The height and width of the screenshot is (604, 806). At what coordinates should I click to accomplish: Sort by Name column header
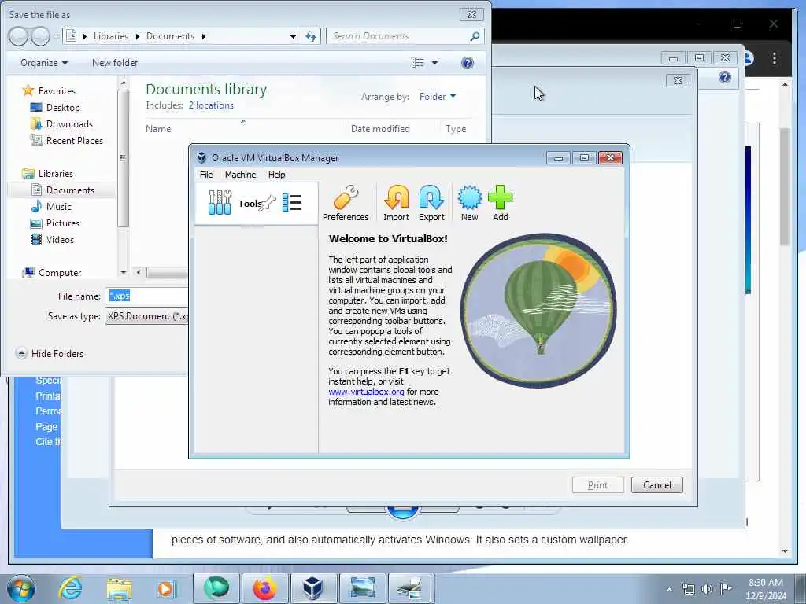point(157,129)
